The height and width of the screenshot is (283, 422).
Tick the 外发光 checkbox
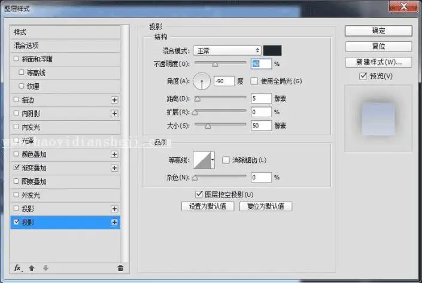click(16, 195)
